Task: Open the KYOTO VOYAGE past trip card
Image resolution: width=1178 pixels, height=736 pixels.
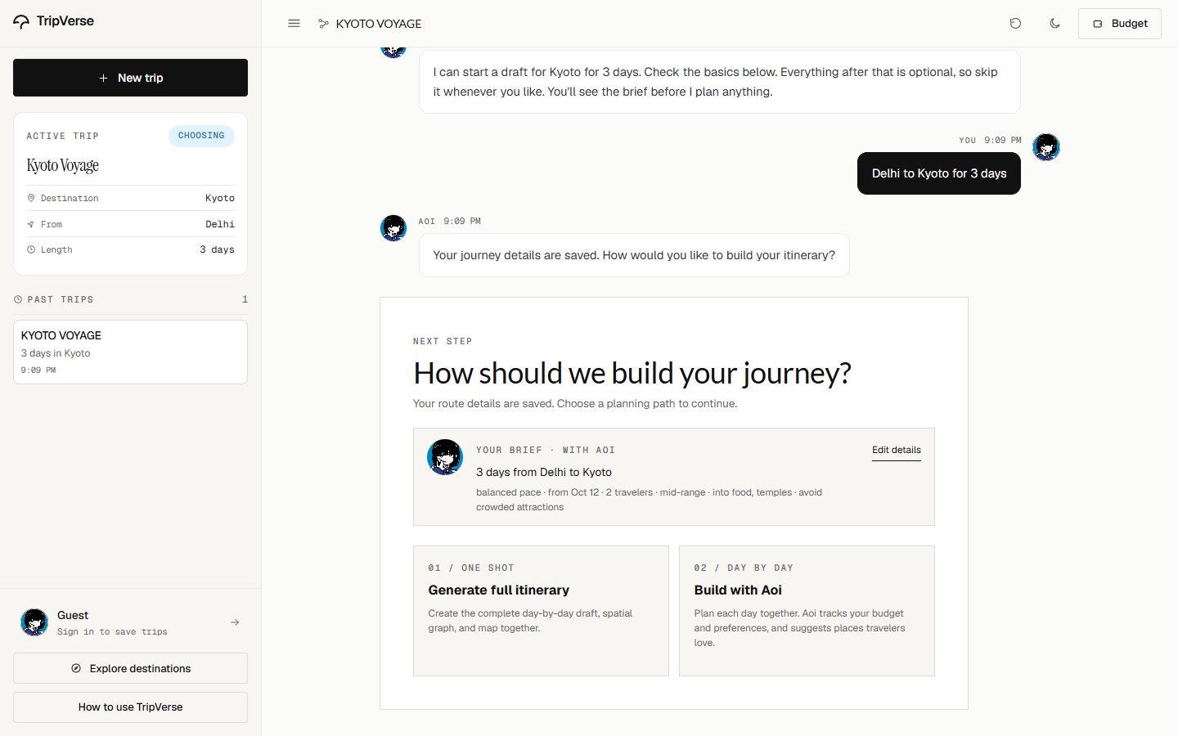Action: pos(130,352)
